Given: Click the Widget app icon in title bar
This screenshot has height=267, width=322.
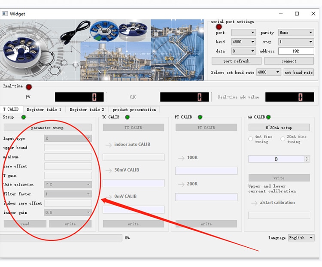Looking at the screenshot, I should 6,13.
